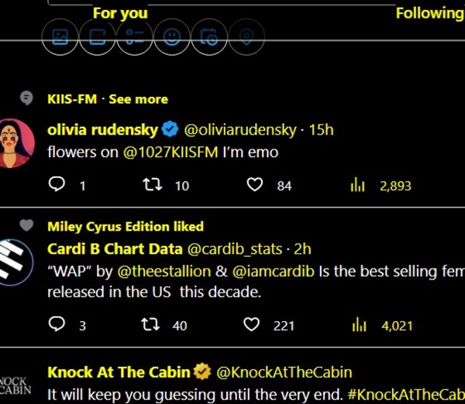View analytics for olivia rudensky's tweet

[x=358, y=185]
